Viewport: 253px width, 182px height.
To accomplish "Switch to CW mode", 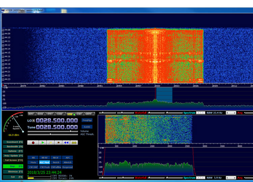I will tap(81, 114).
